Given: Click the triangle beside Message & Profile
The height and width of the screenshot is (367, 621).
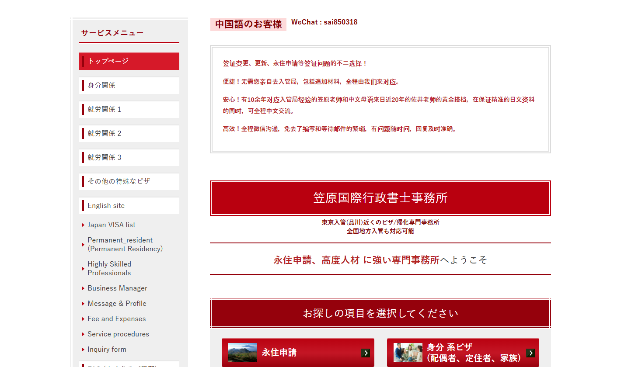Looking at the screenshot, I should pos(83,303).
